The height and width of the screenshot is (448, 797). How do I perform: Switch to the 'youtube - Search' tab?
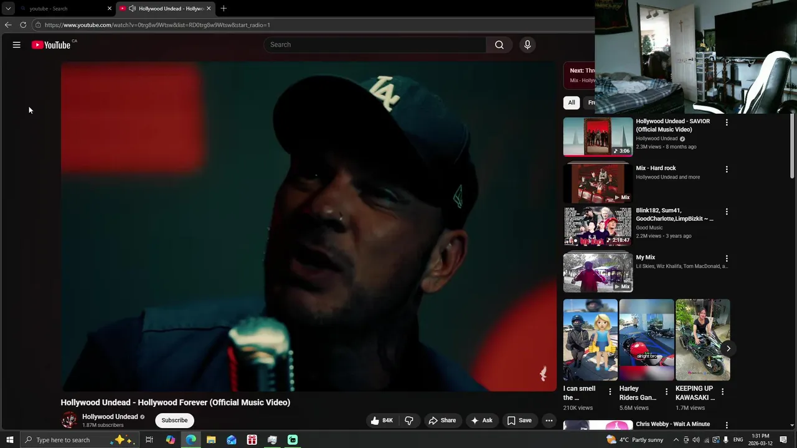[65, 9]
